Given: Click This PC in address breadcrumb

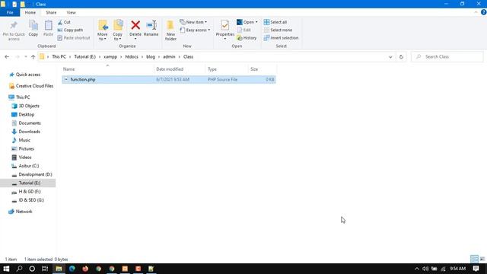Looking at the screenshot, I should (x=59, y=57).
